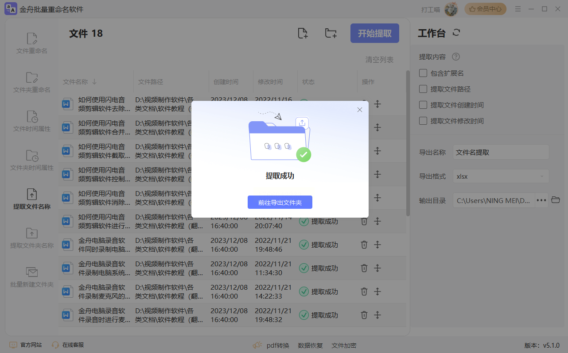Open the output directory browse ellipsis
Screen dimensions: 568x353
coord(541,200)
